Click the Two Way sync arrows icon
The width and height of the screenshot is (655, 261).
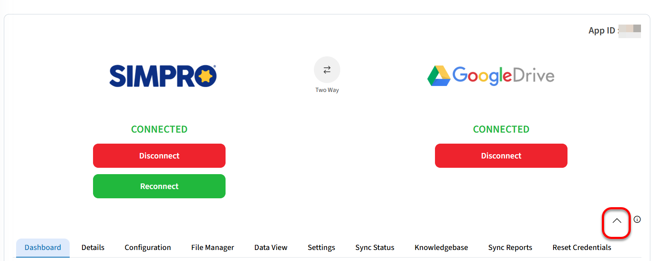[x=327, y=70]
